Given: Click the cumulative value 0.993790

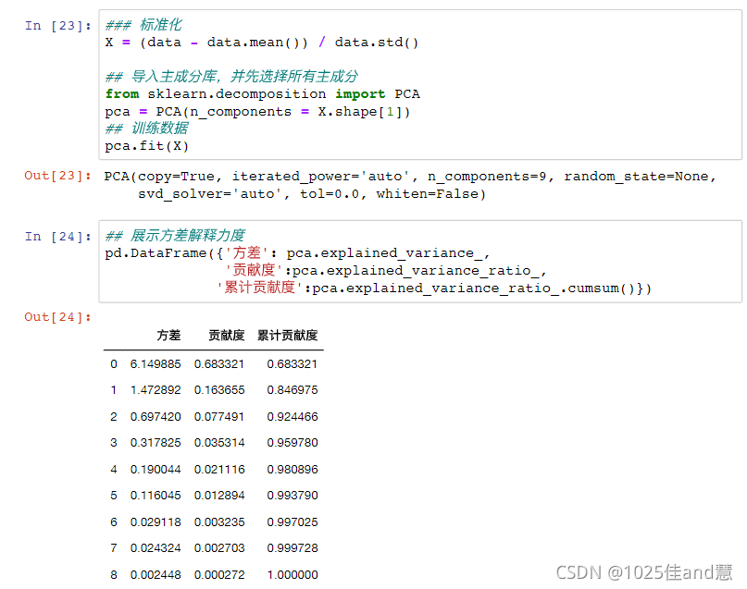Looking at the screenshot, I should pyautogui.click(x=292, y=496).
